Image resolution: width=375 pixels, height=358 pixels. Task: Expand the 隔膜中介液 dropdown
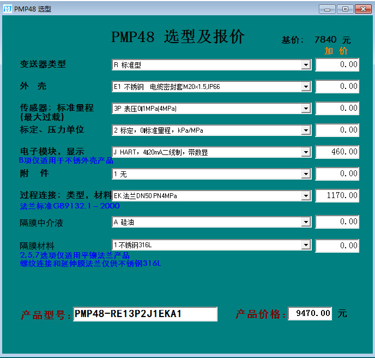[x=306, y=222]
